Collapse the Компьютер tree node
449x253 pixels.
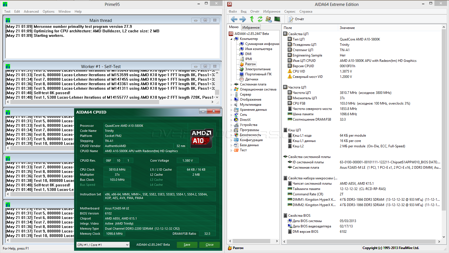coord(232,39)
